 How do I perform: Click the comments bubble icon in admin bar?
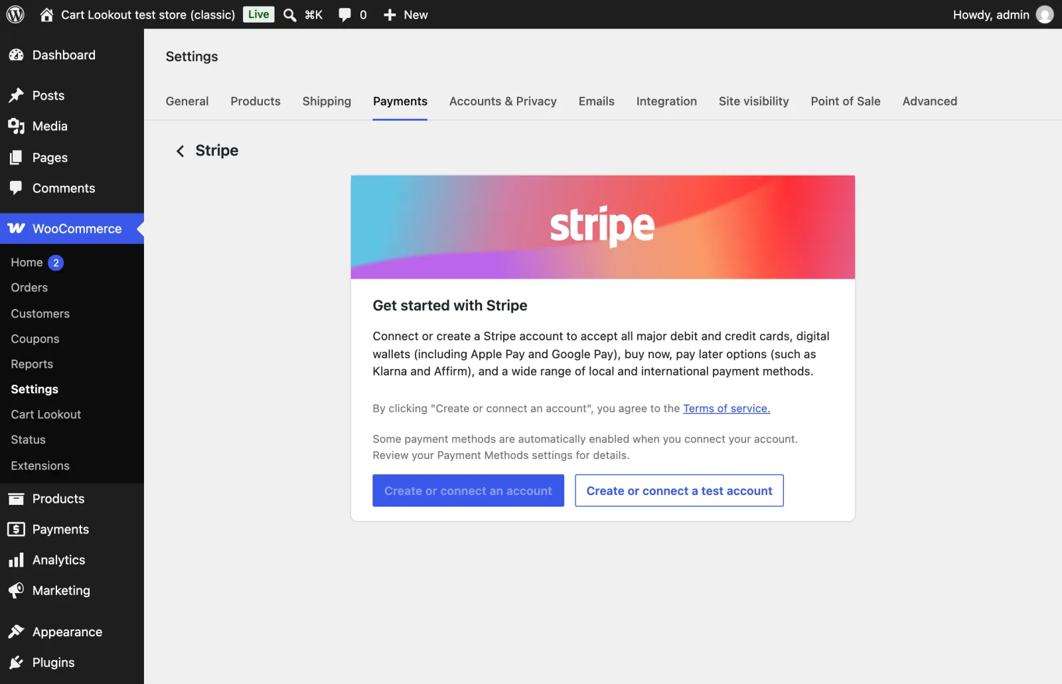coord(344,15)
